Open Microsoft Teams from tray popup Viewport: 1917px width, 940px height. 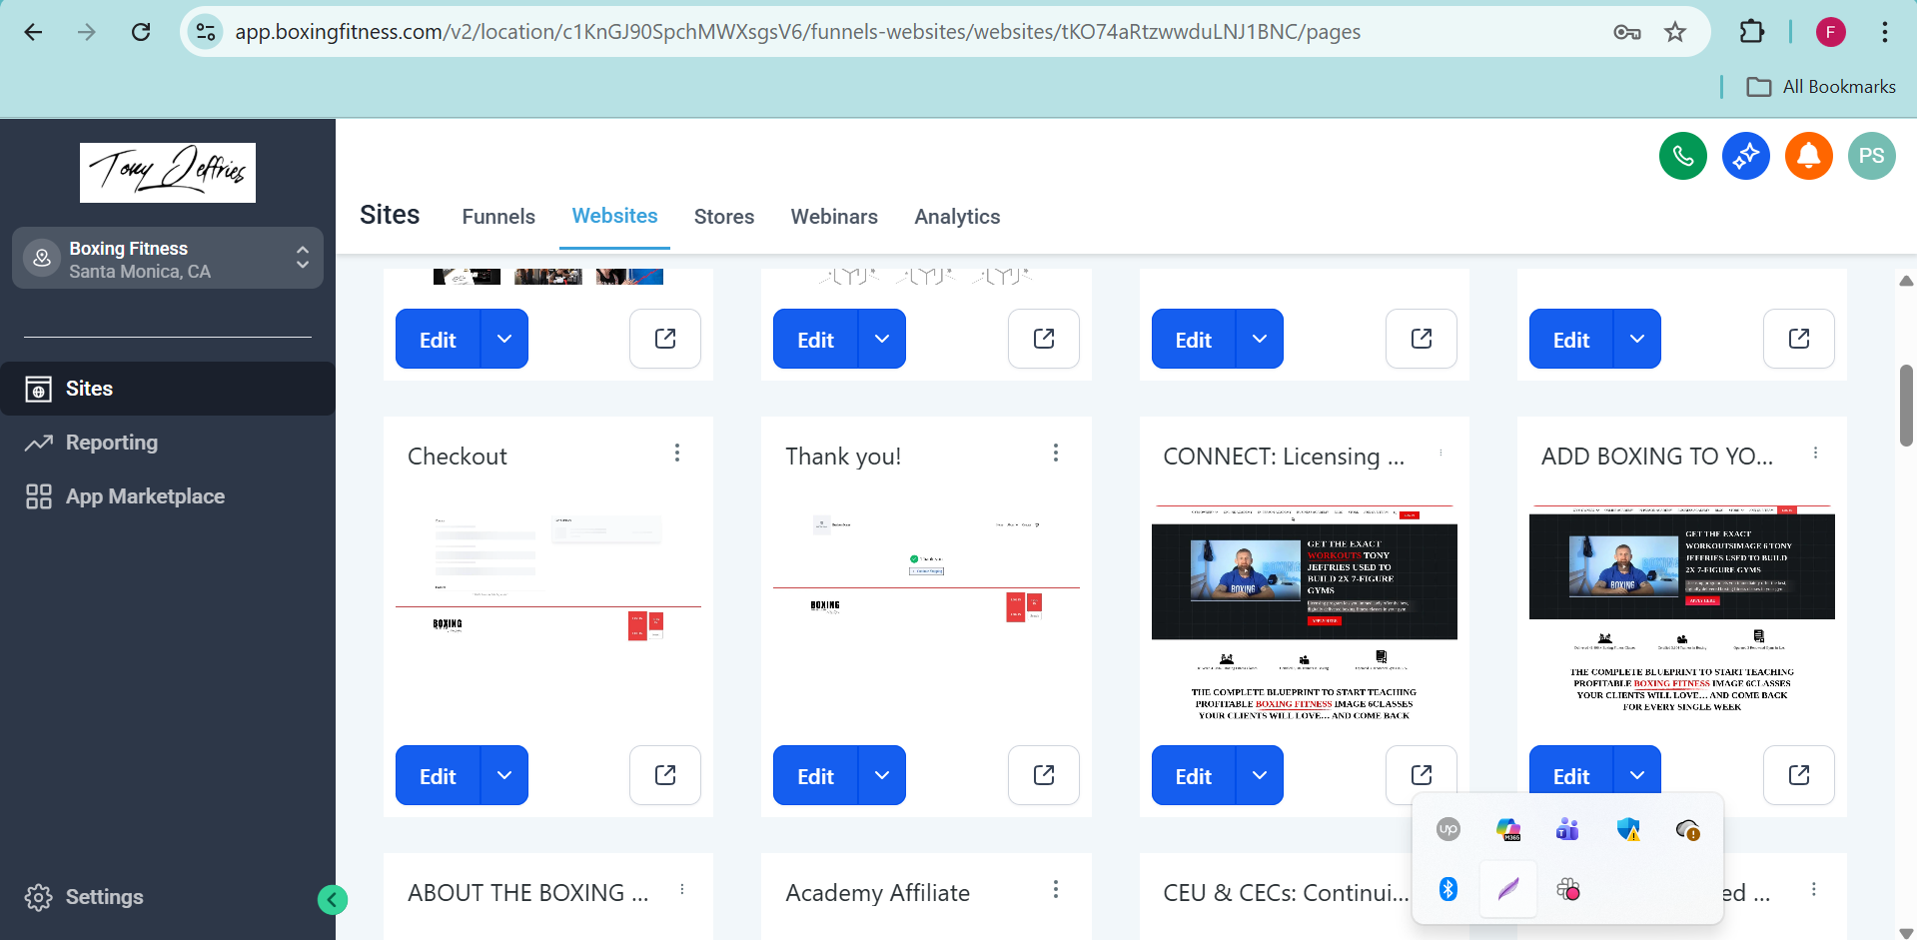1566,829
